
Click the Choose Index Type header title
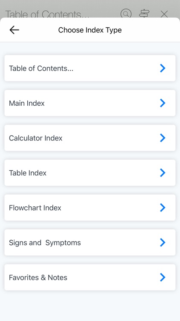[x=90, y=30]
